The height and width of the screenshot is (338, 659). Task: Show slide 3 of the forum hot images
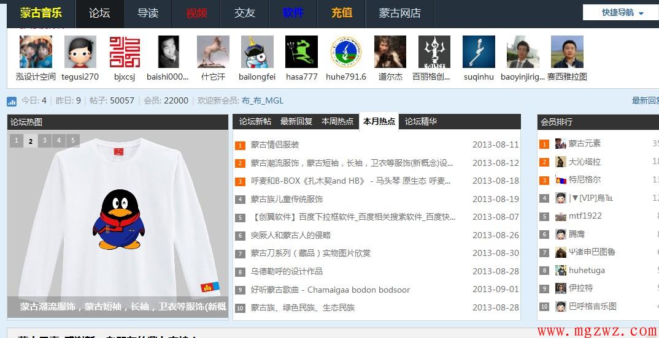(45, 140)
